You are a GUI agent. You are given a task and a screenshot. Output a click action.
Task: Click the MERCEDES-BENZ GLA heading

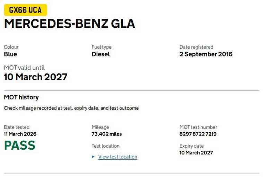coord(69,24)
